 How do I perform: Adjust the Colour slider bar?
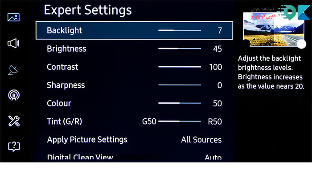point(180,103)
